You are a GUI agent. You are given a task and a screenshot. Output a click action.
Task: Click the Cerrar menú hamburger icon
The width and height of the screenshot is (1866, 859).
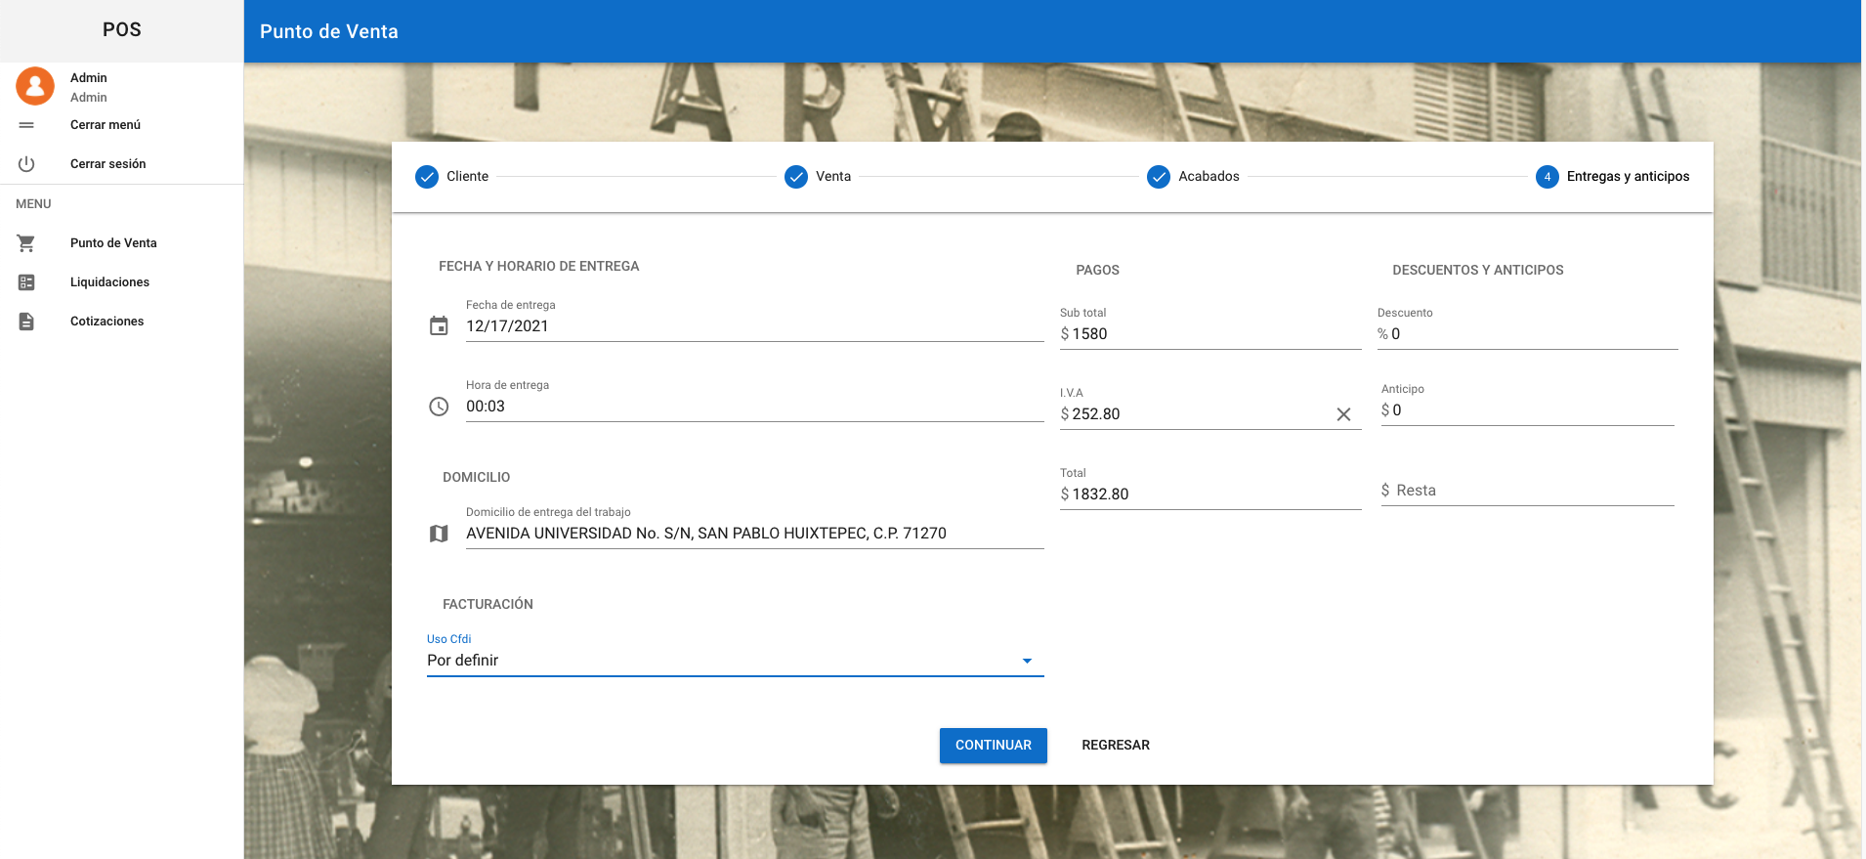coord(26,125)
